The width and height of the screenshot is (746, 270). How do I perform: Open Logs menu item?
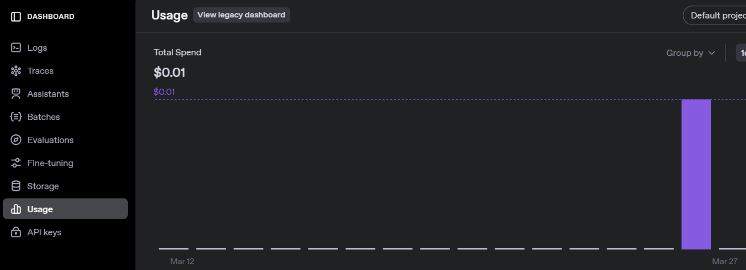point(37,48)
